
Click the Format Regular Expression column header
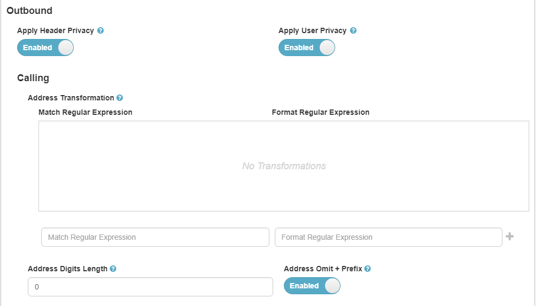(321, 112)
